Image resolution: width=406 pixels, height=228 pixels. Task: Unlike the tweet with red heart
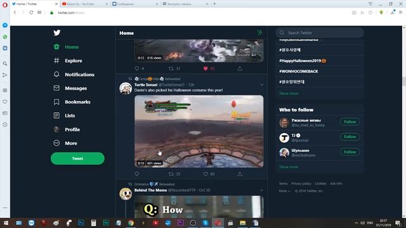pyautogui.click(x=206, y=68)
